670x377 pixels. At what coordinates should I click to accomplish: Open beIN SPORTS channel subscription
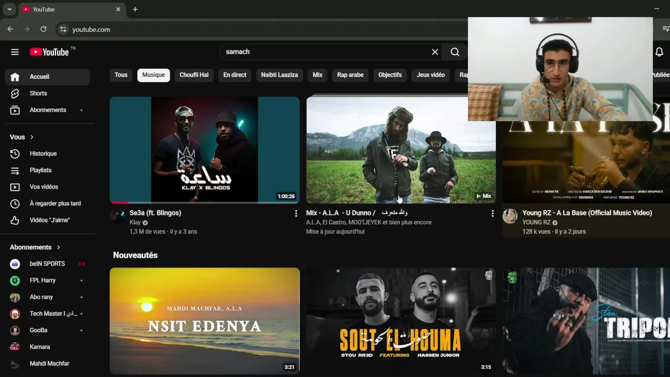click(x=48, y=264)
